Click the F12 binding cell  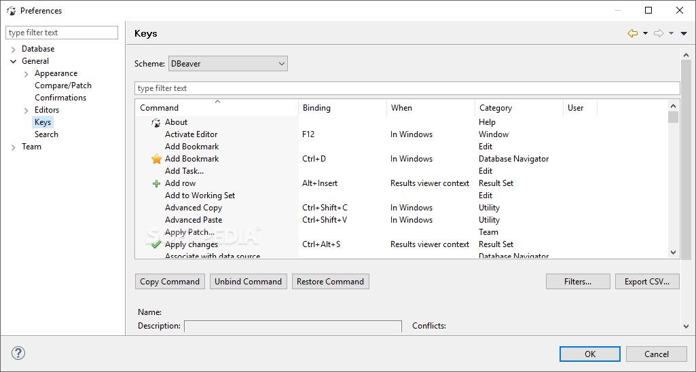tap(308, 134)
